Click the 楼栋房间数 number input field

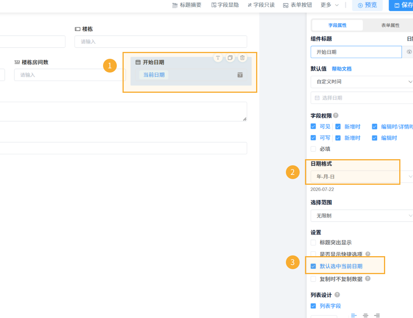pyautogui.click(x=70, y=75)
